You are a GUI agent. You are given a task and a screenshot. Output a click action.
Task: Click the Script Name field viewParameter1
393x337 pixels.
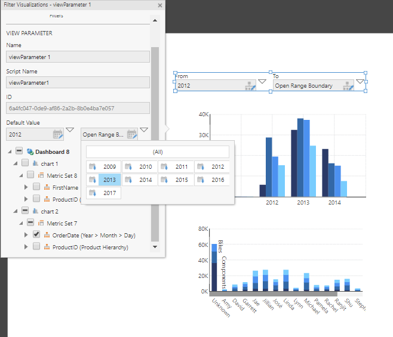coord(78,82)
